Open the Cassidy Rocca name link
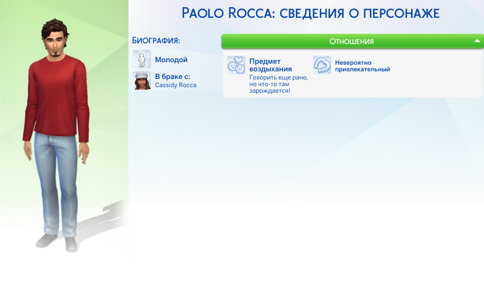The width and height of the screenshot is (484, 291). 175,85
